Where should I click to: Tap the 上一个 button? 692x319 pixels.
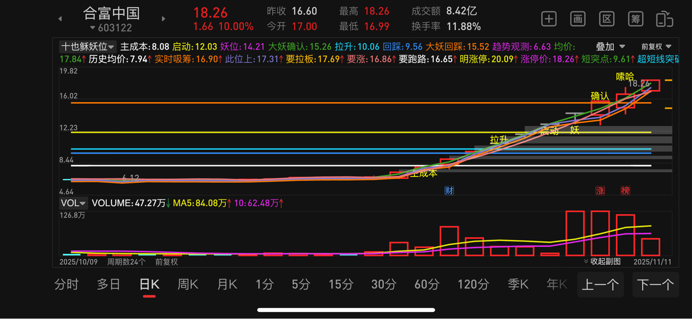coord(601,285)
